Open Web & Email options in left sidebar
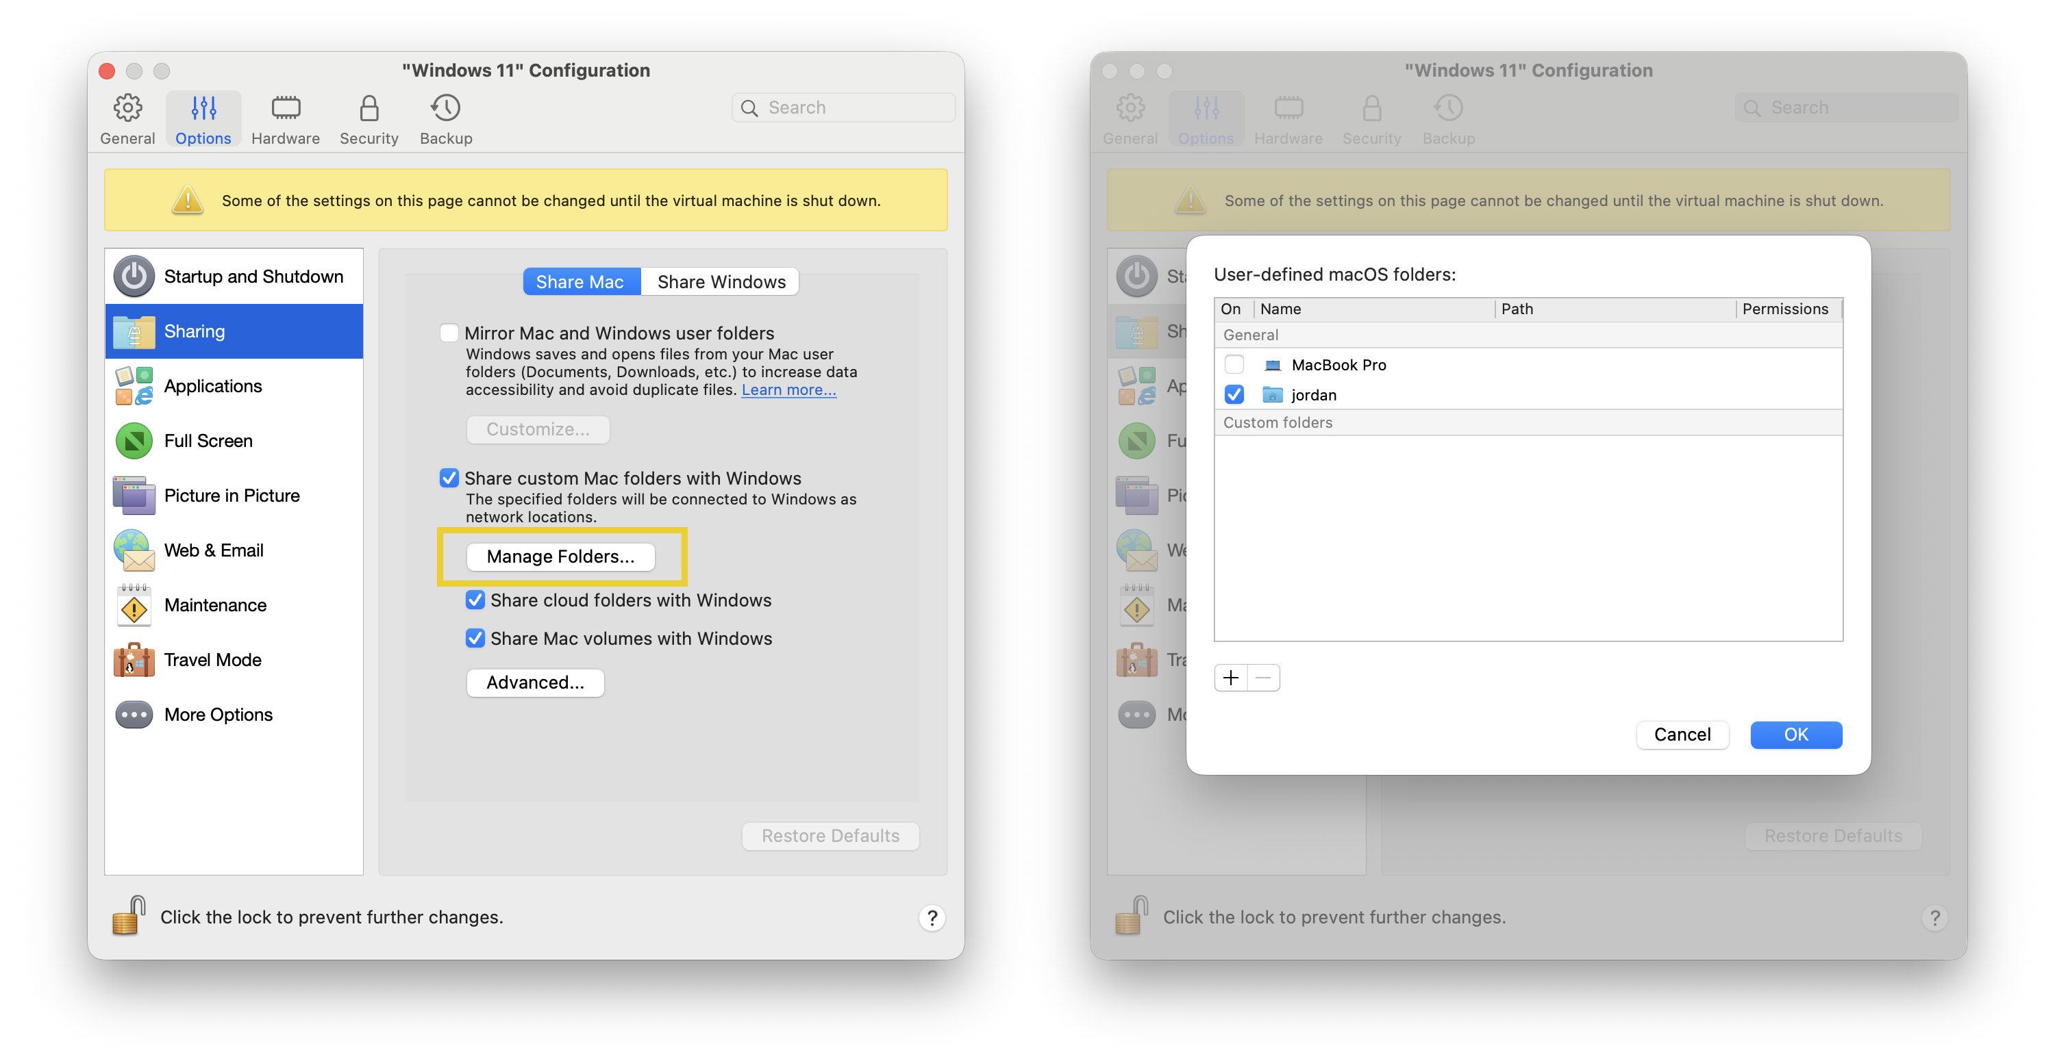Image resolution: width=2055 pixels, height=1061 pixels. point(234,550)
